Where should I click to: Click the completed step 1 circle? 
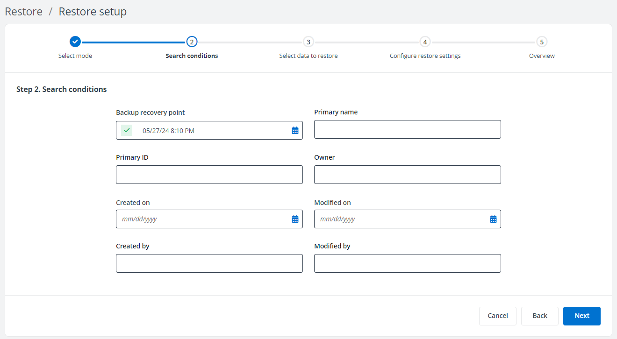tap(75, 42)
